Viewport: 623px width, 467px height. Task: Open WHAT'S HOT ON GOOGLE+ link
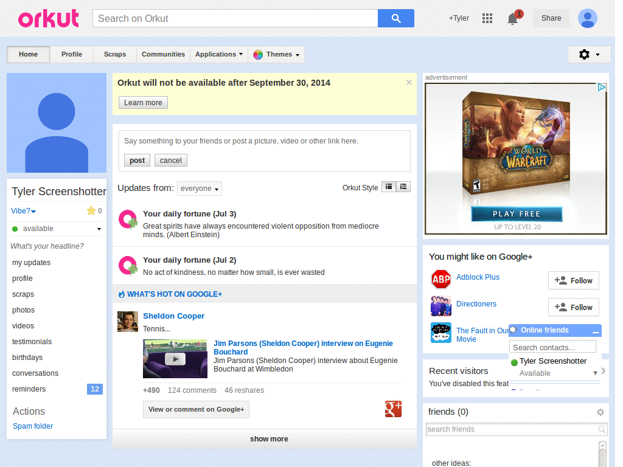click(x=175, y=294)
